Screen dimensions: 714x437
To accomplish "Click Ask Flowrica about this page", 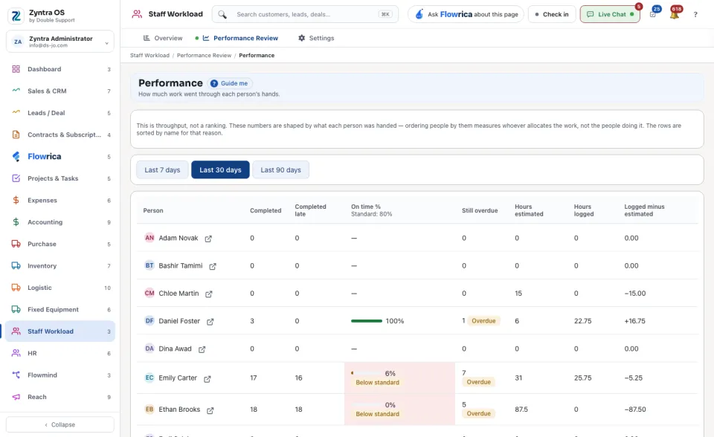I will (466, 15).
